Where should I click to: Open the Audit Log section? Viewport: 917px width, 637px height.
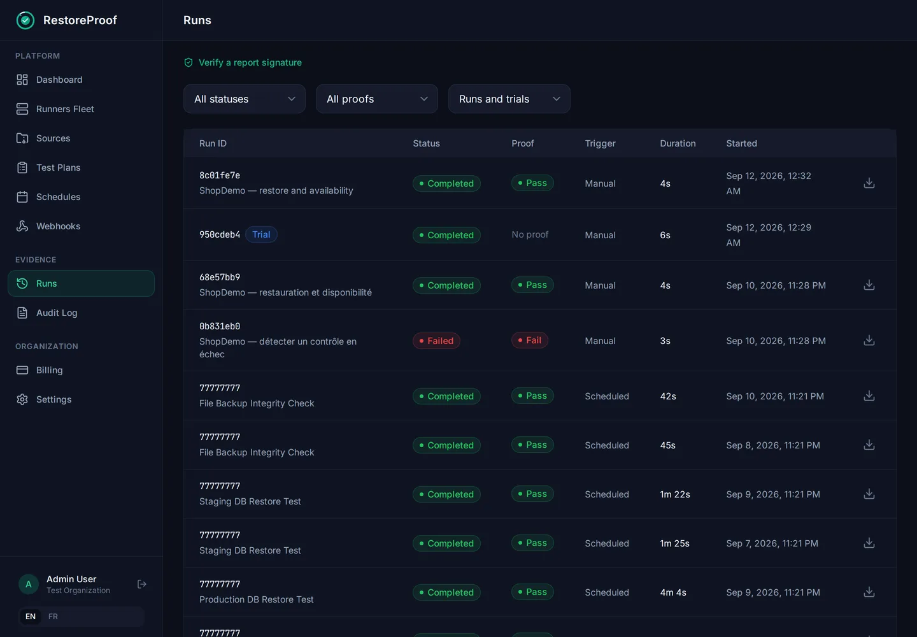tap(81, 313)
